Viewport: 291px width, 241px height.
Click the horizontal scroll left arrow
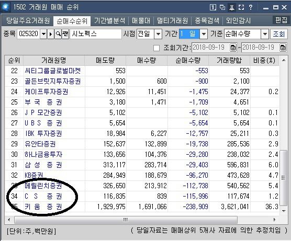pyautogui.click(x=9, y=220)
